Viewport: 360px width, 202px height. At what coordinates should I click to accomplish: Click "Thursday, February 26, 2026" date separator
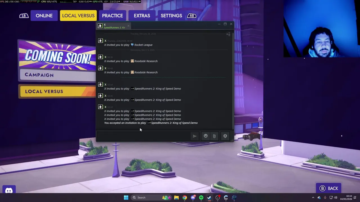click(143, 34)
